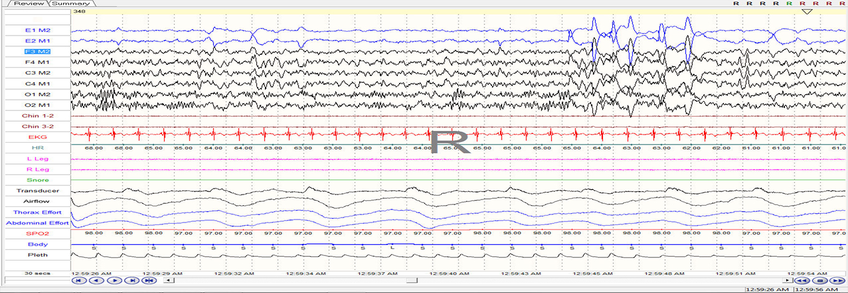Click the horizontal scrollbar right arrow
848x293 pixels.
click(x=788, y=281)
